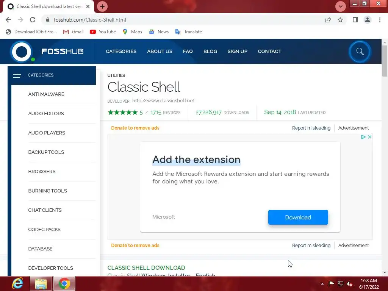Close the advertisement with X icon
The height and width of the screenshot is (291, 388).
[369, 137]
